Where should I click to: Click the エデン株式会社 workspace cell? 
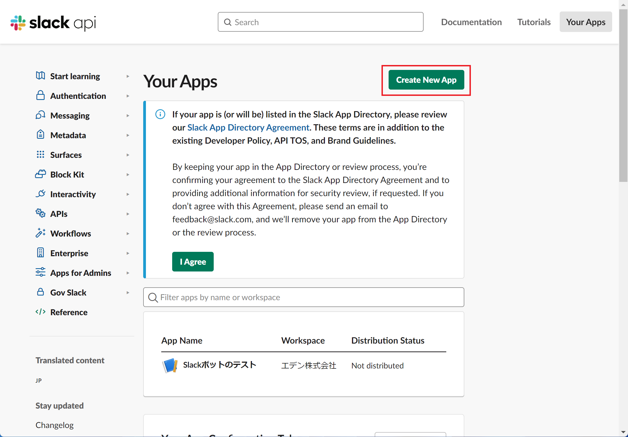click(309, 366)
